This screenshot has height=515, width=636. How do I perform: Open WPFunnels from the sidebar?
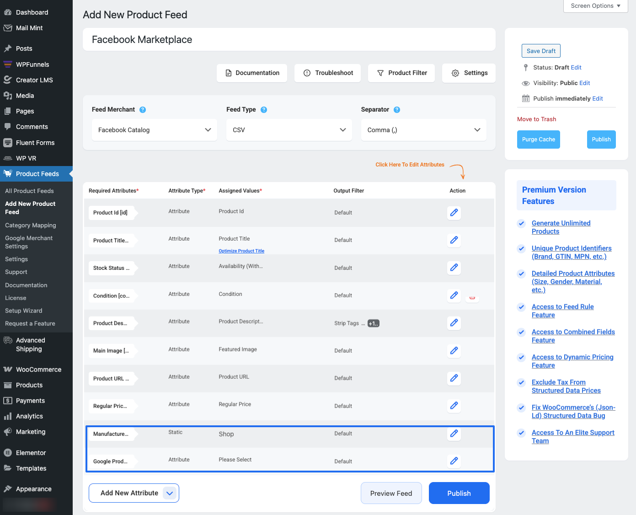(32, 64)
